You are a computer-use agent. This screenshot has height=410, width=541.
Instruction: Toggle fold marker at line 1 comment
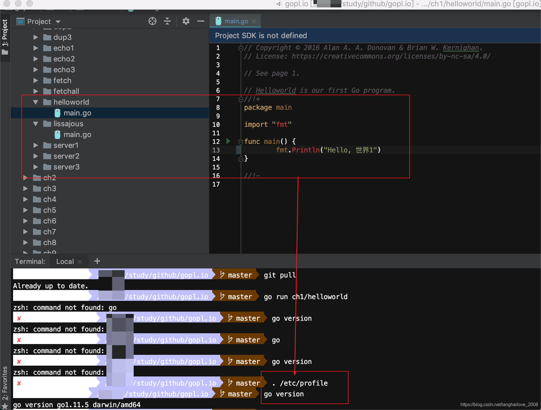click(x=241, y=48)
